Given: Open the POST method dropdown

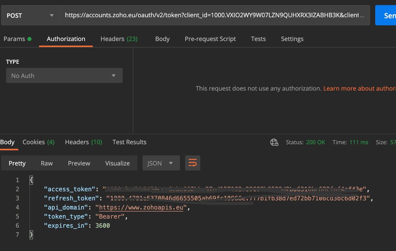Looking at the screenshot, I should (30, 15).
